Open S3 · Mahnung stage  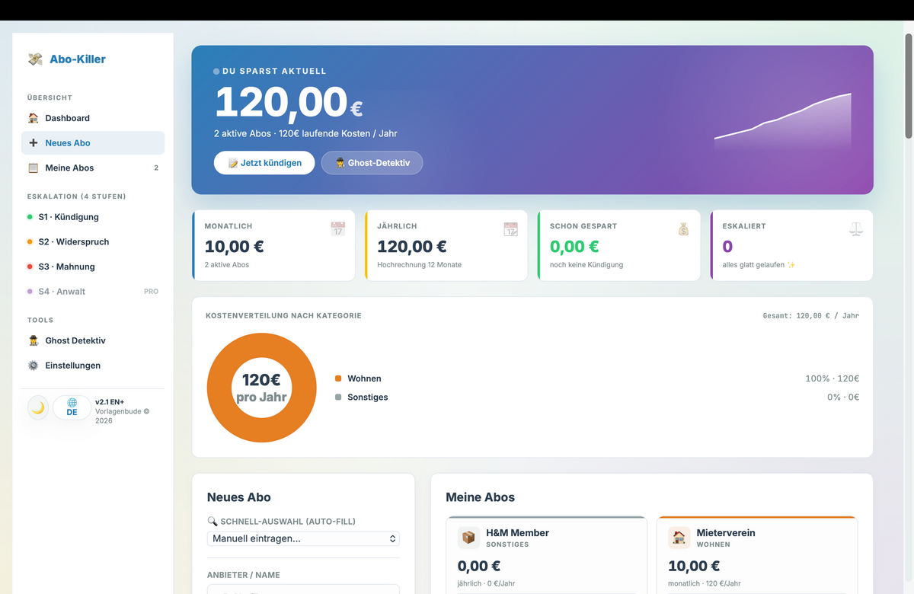pyautogui.click(x=93, y=267)
